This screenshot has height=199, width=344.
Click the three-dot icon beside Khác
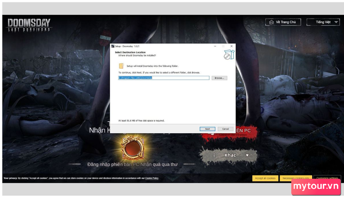pos(214,155)
